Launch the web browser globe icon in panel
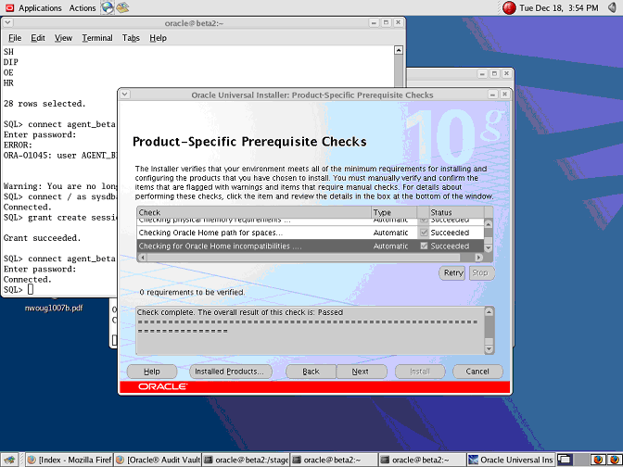This screenshot has height=467, width=623. tap(108, 7)
